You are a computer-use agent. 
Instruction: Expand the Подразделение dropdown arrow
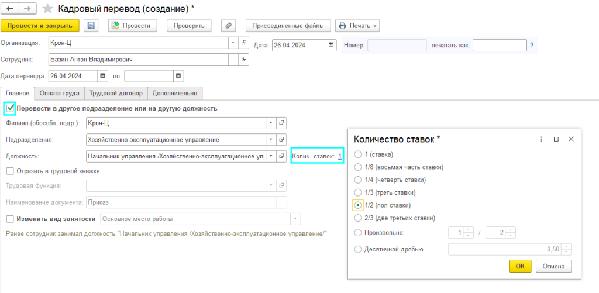pos(270,139)
